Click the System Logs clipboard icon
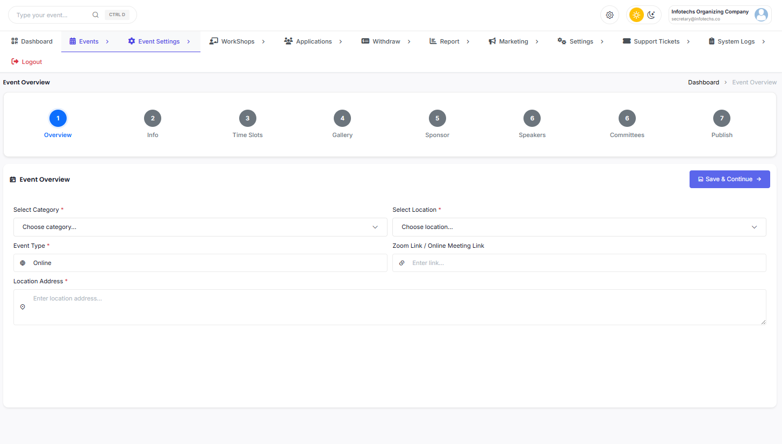 [711, 41]
